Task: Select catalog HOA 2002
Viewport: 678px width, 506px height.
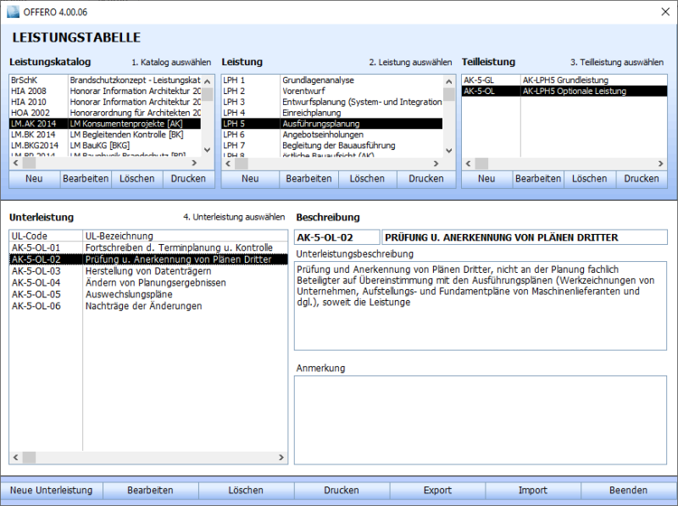Action: [x=105, y=113]
